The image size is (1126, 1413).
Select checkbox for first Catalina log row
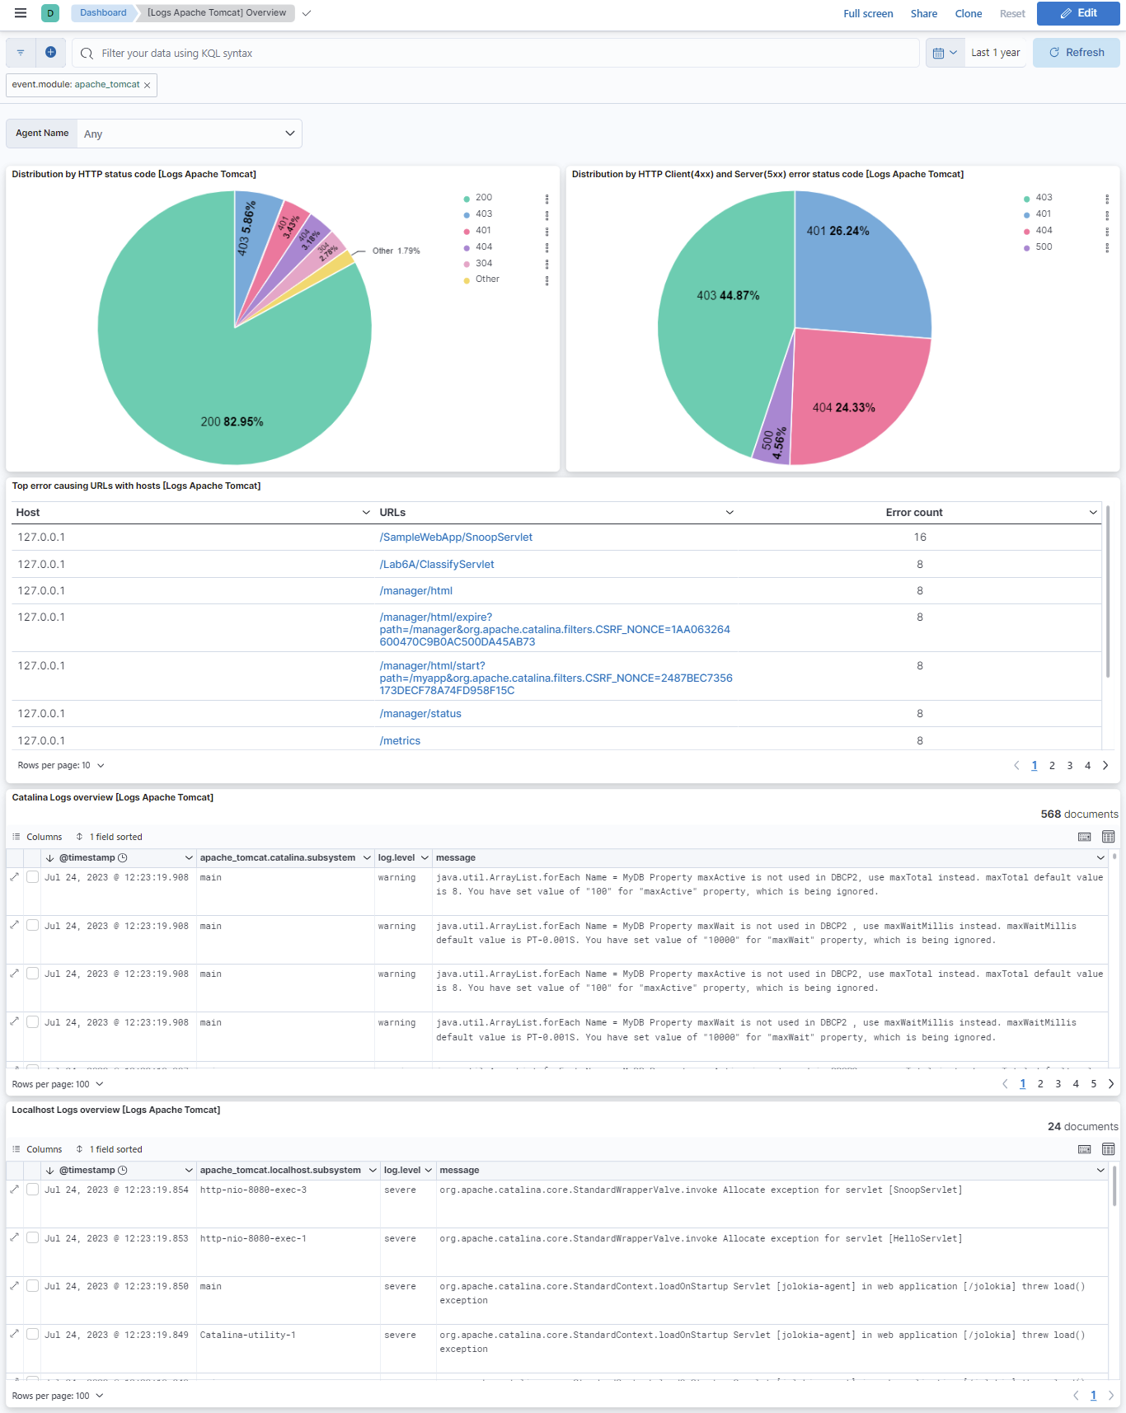coord(33,877)
